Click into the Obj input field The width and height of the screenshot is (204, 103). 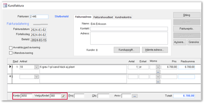point(103,96)
